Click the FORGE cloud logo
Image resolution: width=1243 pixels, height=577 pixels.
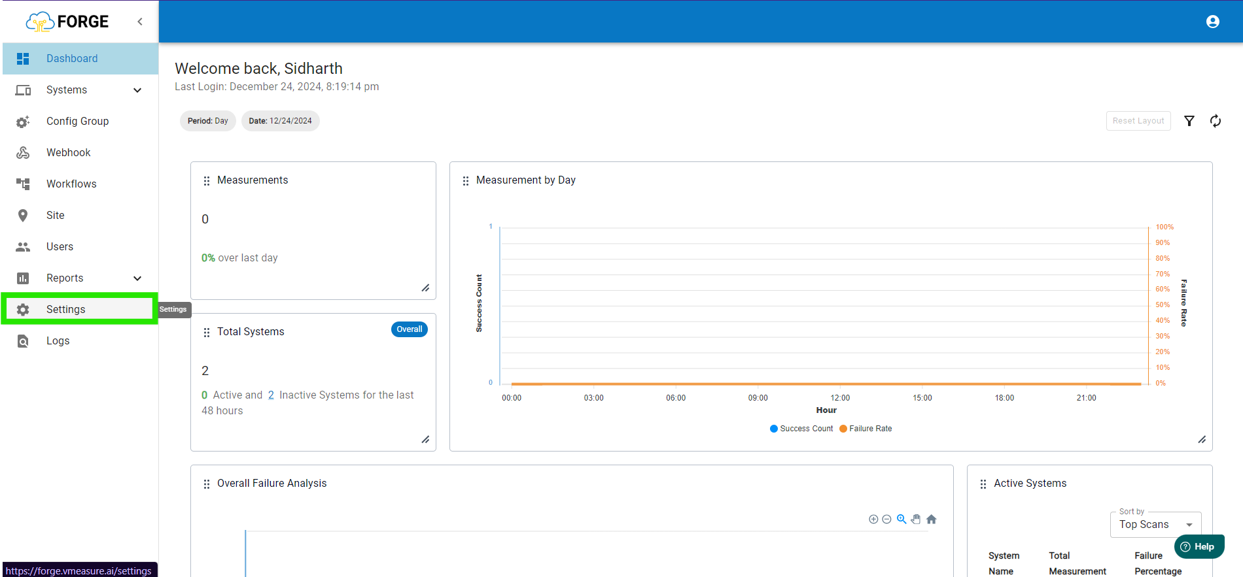click(x=67, y=22)
